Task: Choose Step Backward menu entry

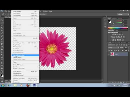Action: 25,15
